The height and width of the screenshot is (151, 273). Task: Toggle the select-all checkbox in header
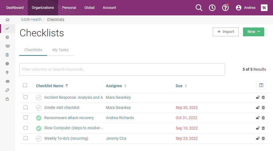click(x=25, y=85)
